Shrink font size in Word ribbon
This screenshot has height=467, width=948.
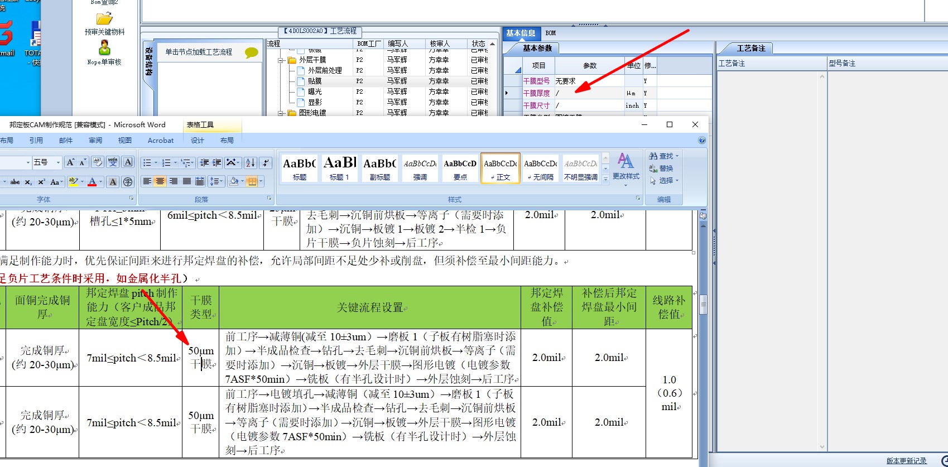click(x=83, y=162)
